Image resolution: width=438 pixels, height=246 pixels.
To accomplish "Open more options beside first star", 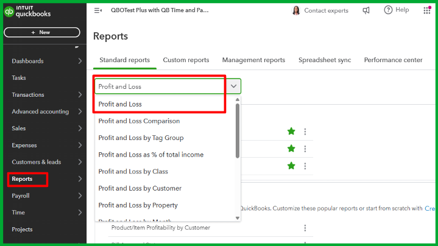I will [305, 132].
